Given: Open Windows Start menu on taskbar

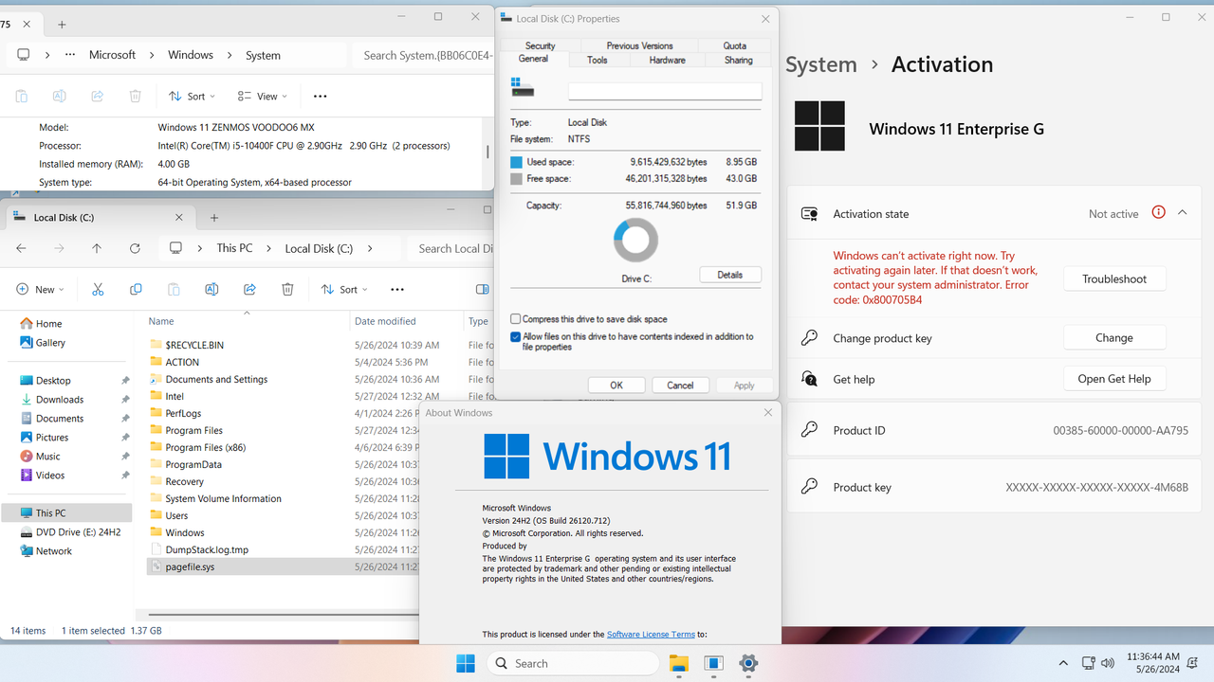Looking at the screenshot, I should pyautogui.click(x=466, y=663).
